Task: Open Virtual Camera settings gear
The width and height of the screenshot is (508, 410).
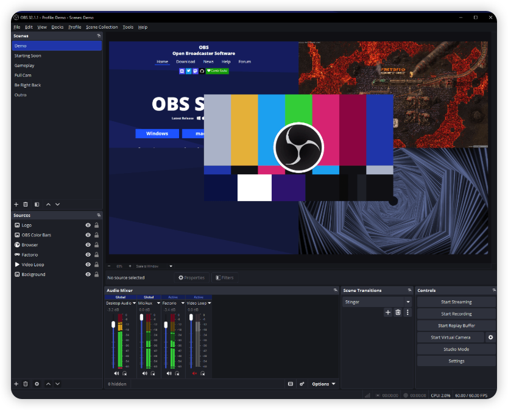Action: pyautogui.click(x=491, y=338)
